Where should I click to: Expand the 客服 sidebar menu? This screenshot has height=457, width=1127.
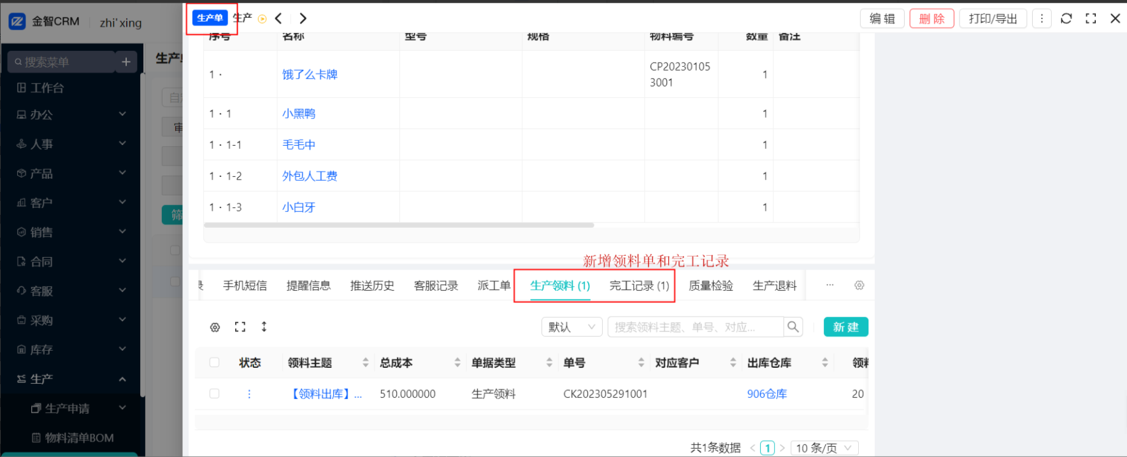coord(71,291)
